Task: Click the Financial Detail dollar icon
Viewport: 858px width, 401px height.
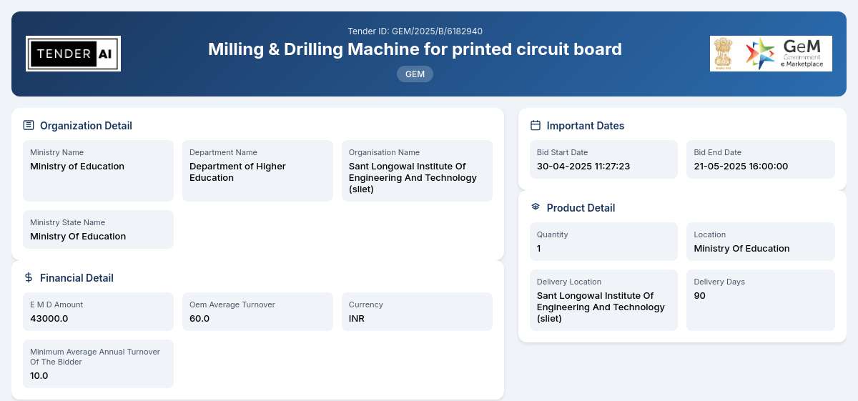Action: tap(29, 277)
